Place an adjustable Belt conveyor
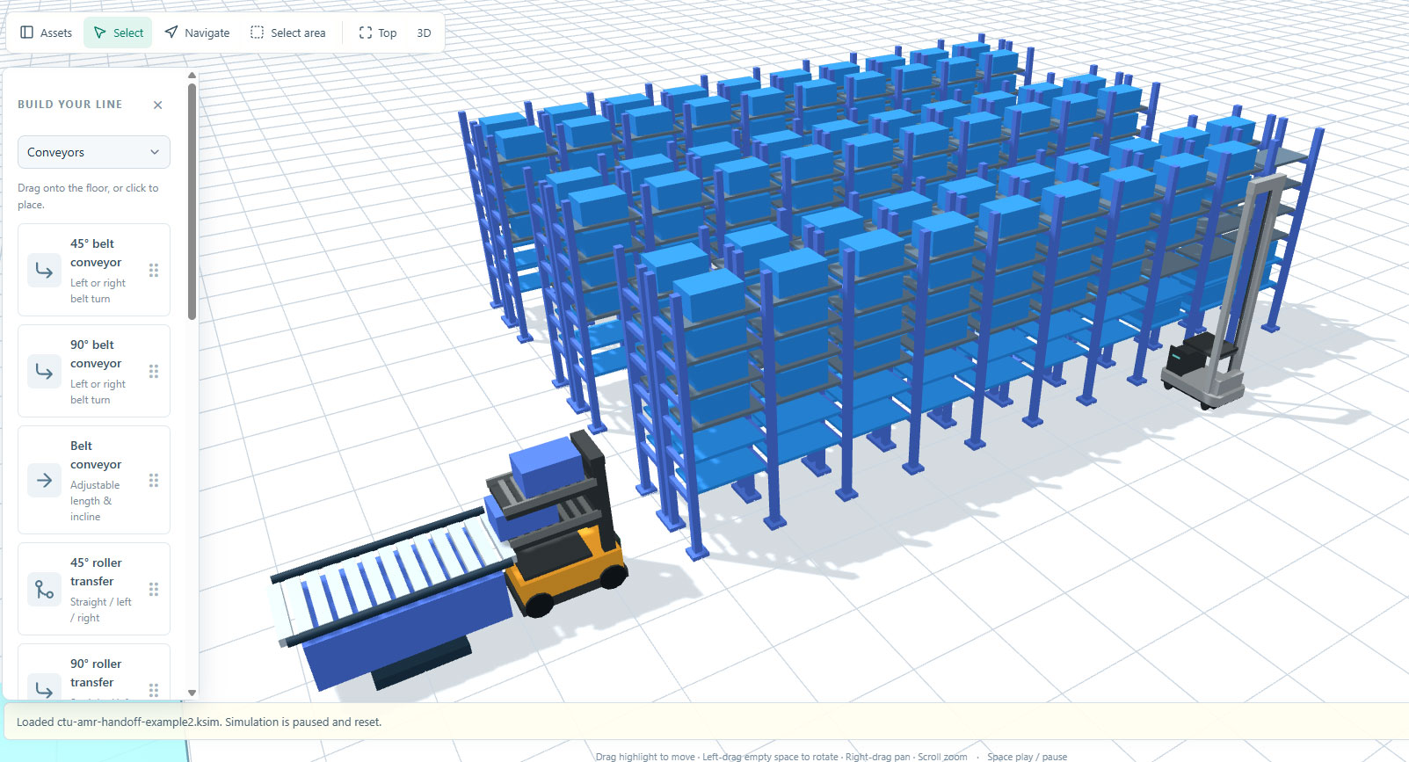1409x762 pixels. click(94, 480)
